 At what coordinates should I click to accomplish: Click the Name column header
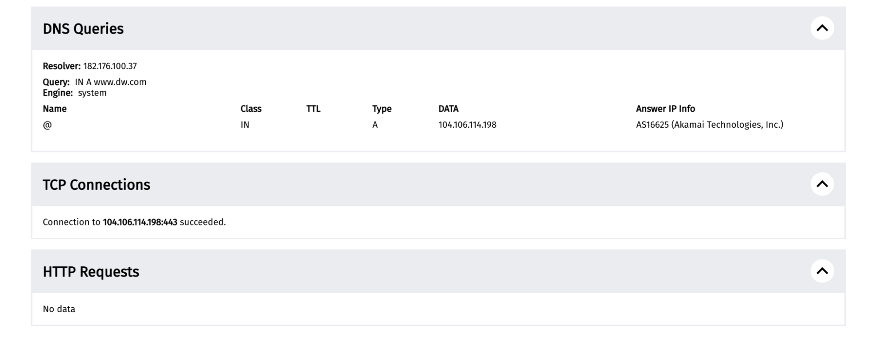click(55, 109)
